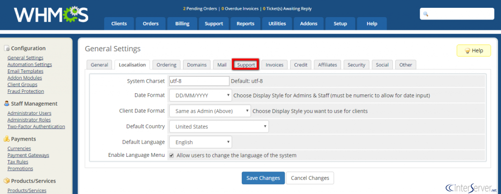Open Payment Gateways sidebar link
Image resolution: width=501 pixels, height=194 pixels.
click(x=28, y=155)
